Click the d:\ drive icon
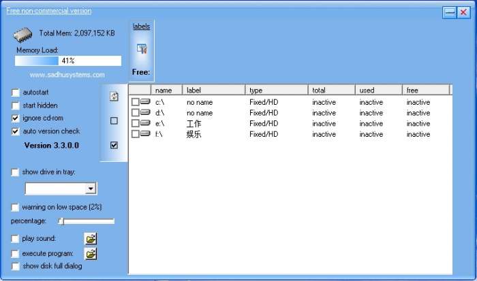Viewport: 477px width, 281px height. point(145,112)
